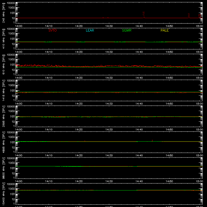Click the 10 tick of the 1415 MHz plot
Image resolution: width=207 pixels, height=207 pixels.
coord(13,96)
